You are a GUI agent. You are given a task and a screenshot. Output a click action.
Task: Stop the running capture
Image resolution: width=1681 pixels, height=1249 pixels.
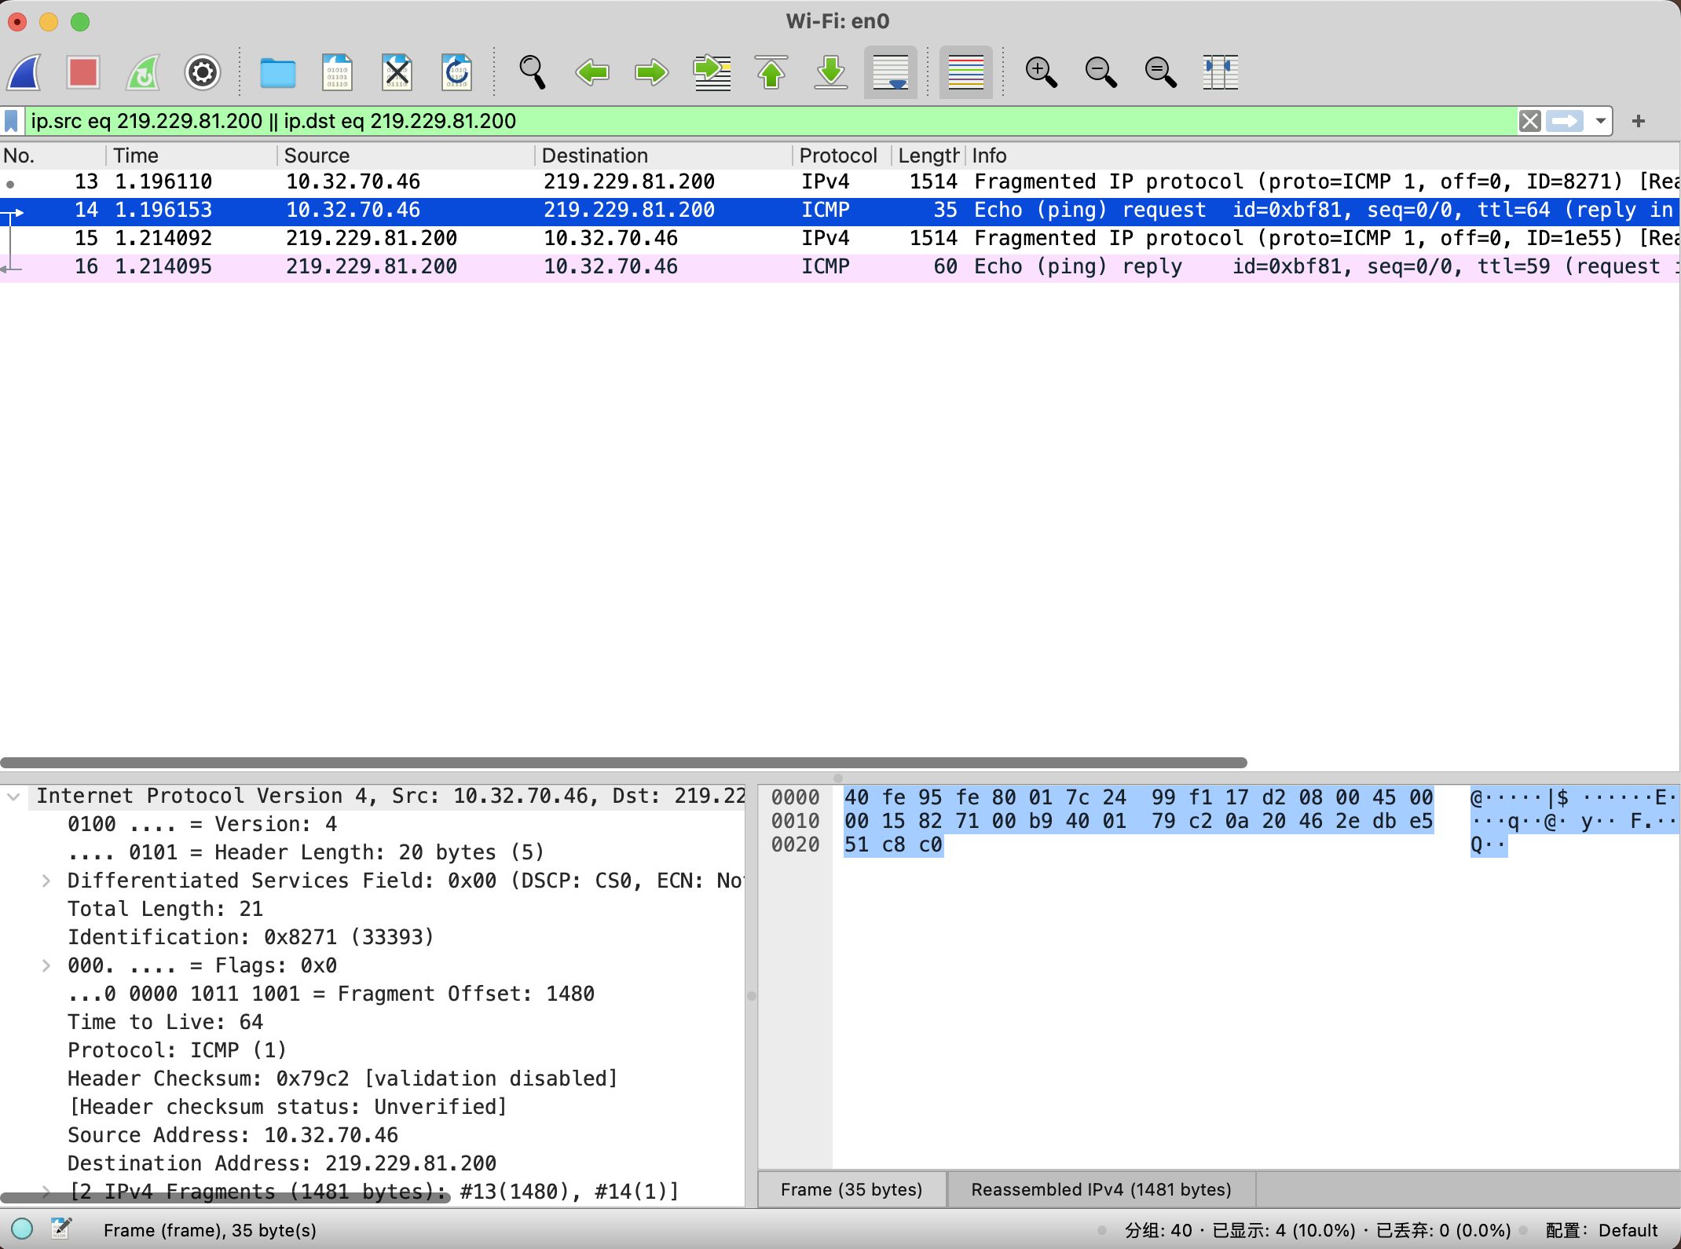point(83,72)
